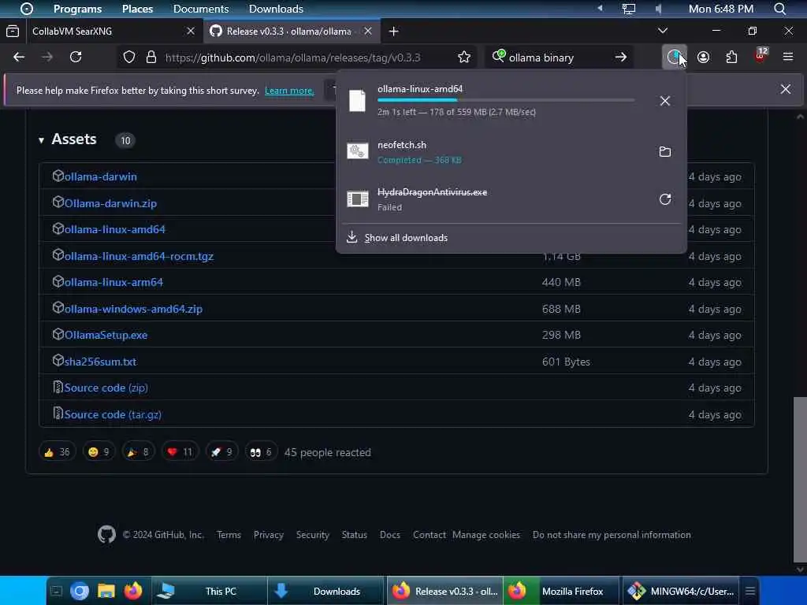807x605 pixels.
Task: Click the search engine magnifier icon
Action: [498, 56]
